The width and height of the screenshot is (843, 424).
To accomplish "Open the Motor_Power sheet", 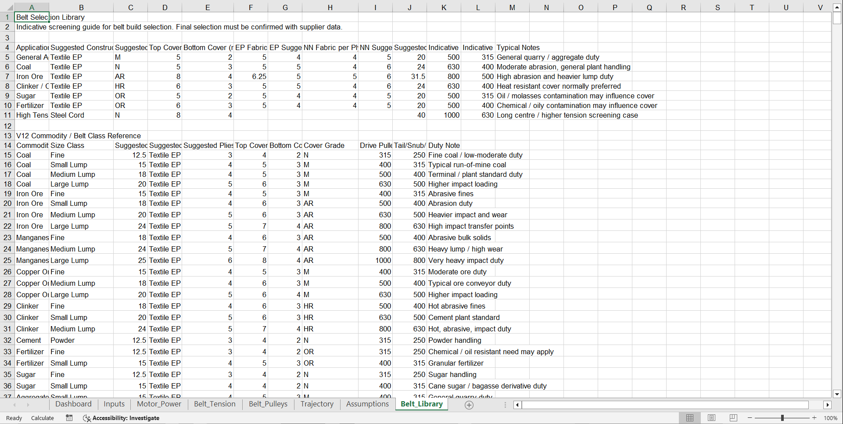I will 159,404.
